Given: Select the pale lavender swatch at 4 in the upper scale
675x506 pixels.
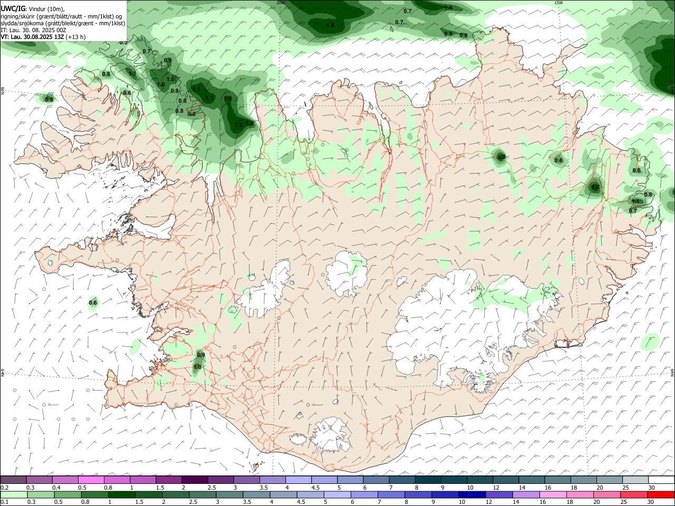Looking at the screenshot, I should tap(298, 480).
